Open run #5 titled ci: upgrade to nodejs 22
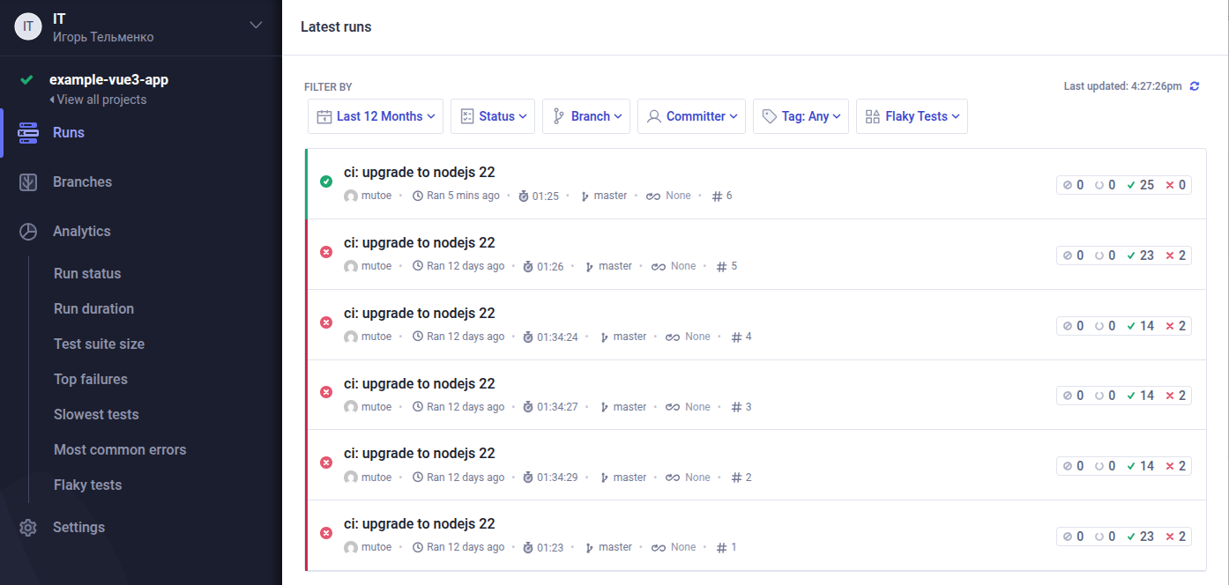 [x=420, y=243]
